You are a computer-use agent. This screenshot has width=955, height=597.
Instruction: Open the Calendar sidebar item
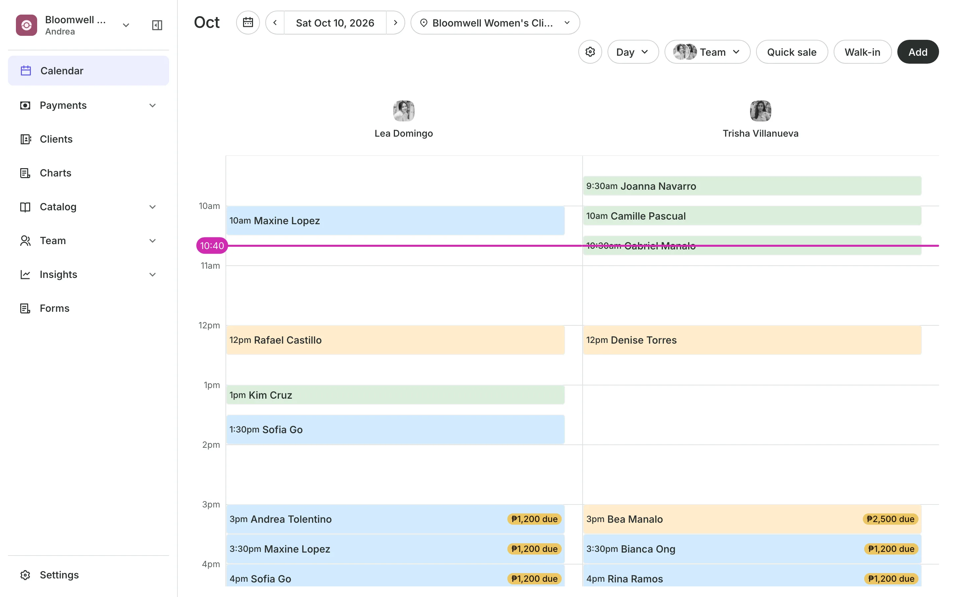[89, 71]
